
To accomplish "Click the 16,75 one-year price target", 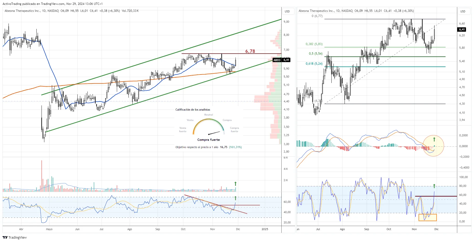I will pyautogui.click(x=224, y=147).
